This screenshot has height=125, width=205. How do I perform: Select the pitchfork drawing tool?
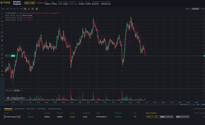2,21
